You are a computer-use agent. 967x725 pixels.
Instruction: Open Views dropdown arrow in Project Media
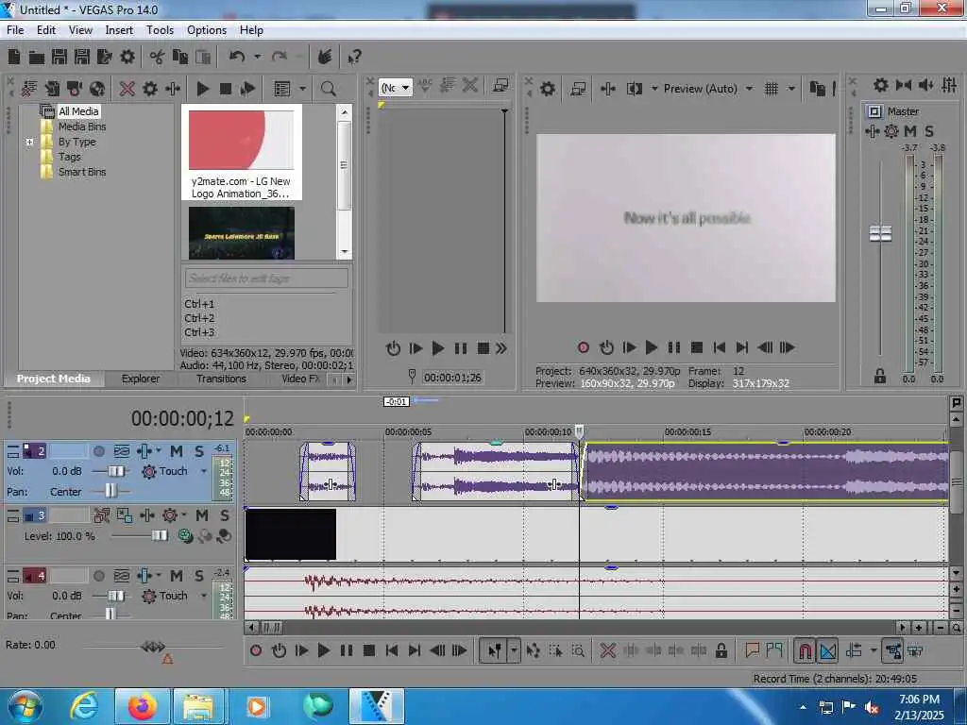pyautogui.click(x=302, y=89)
